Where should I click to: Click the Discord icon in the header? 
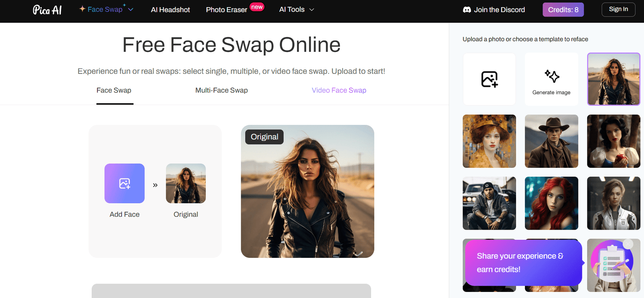coord(467,10)
